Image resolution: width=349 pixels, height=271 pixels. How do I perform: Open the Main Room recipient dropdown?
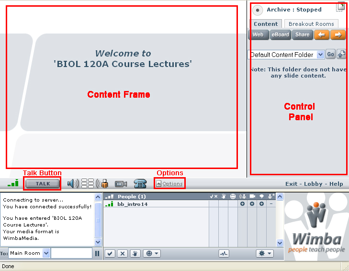[46, 253]
